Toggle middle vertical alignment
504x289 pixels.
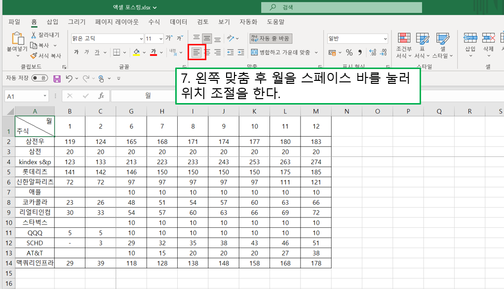click(x=207, y=38)
